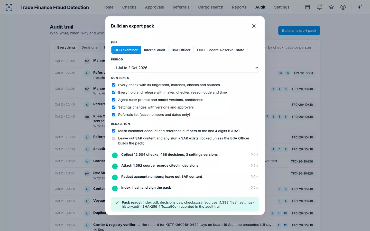The height and width of the screenshot is (231, 370).
Task: Open the Period dropdown
Action: click(x=185, y=68)
